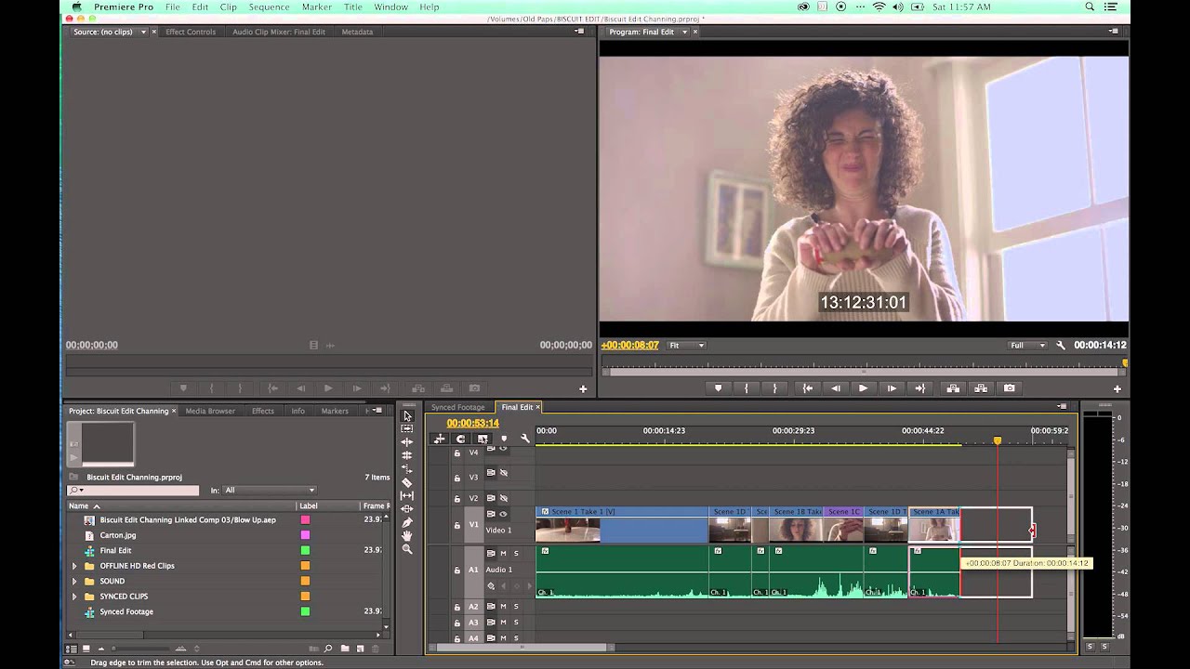The image size is (1190, 669).
Task: Open Program monitor button editor plus
Action: [1117, 388]
